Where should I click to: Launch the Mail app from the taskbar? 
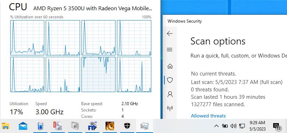pos(23,126)
